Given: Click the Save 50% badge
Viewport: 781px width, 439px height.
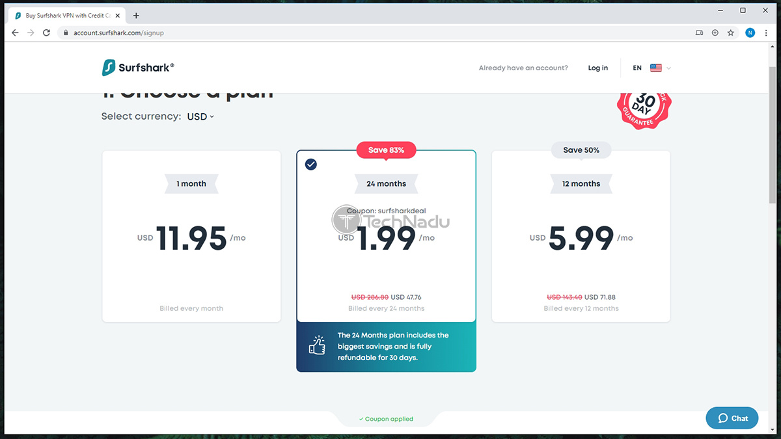Looking at the screenshot, I should 581,150.
